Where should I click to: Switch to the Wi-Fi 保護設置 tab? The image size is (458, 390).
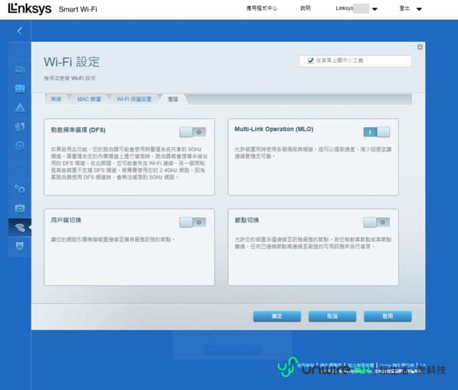(x=135, y=99)
